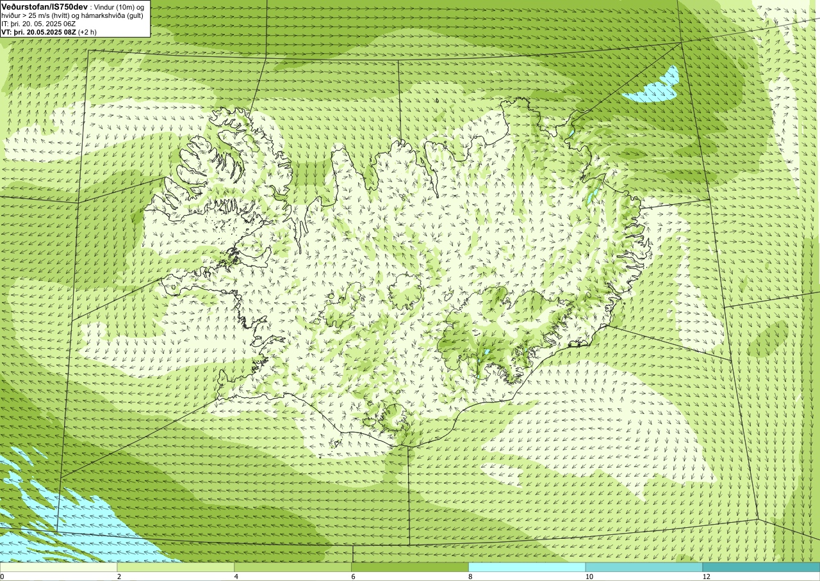Click the "6" label on the color scale
This screenshot has height=581, width=820.
point(354,577)
